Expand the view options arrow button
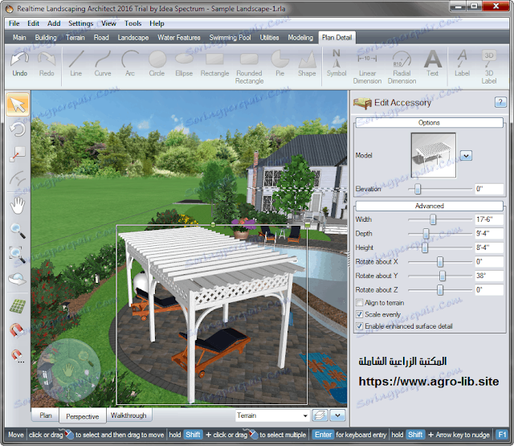The image size is (514, 446). [337, 415]
